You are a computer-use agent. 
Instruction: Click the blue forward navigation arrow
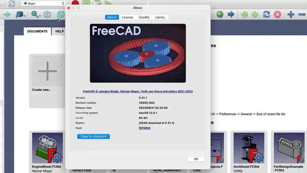[x=231, y=15]
